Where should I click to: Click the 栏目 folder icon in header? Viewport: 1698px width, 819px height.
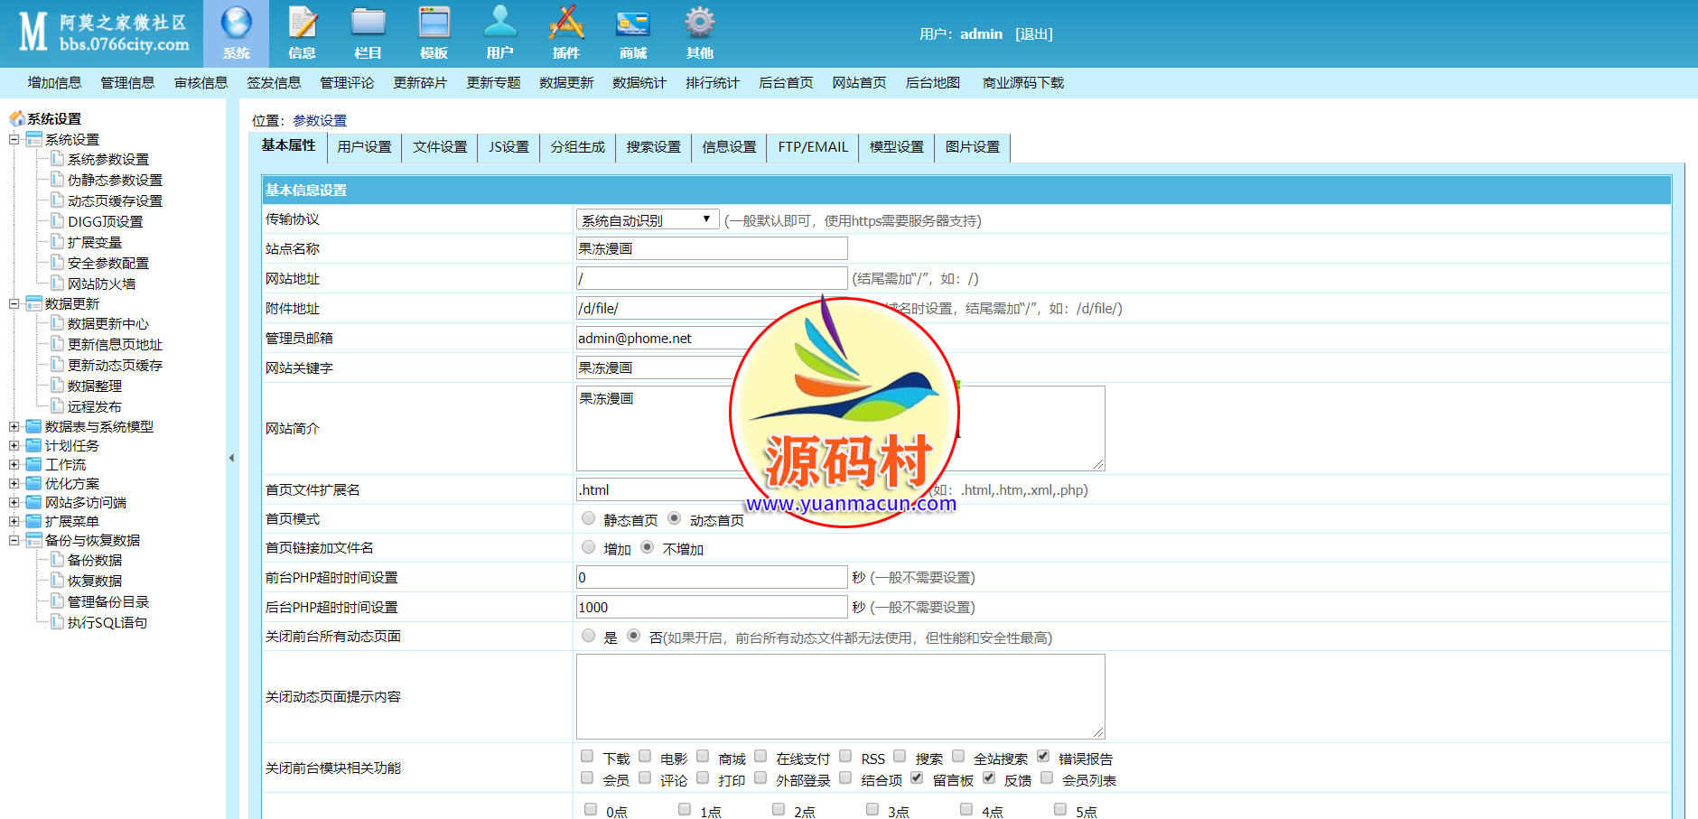click(x=368, y=23)
